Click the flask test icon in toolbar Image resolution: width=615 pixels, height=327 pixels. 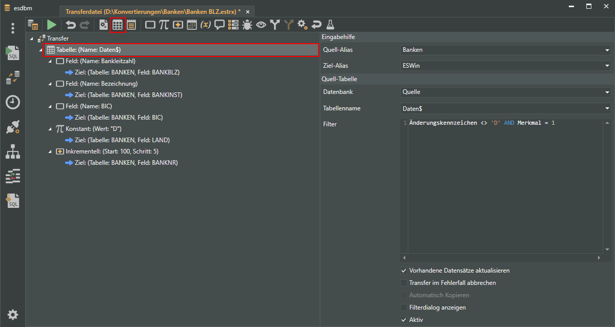coord(330,25)
